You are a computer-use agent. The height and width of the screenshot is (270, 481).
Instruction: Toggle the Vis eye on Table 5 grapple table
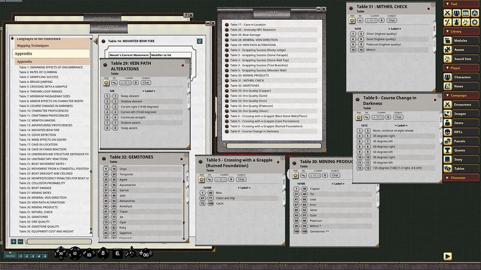click(x=209, y=179)
